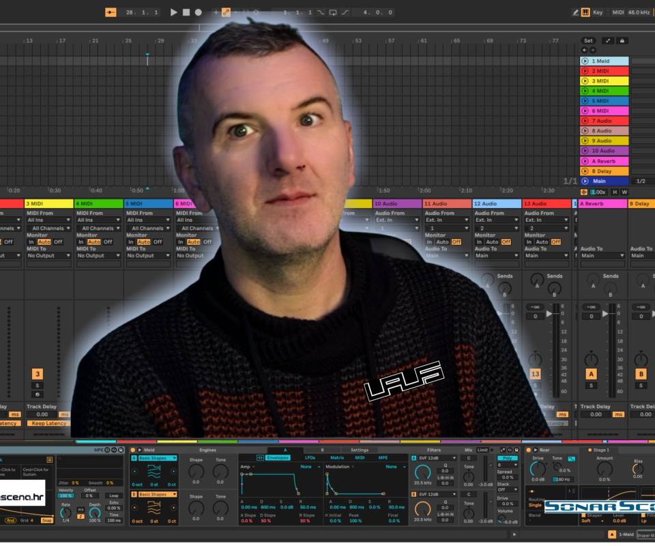This screenshot has height=546, width=655.
Task: Set 4 MIDI monitor to Auto
Action: (x=93, y=242)
